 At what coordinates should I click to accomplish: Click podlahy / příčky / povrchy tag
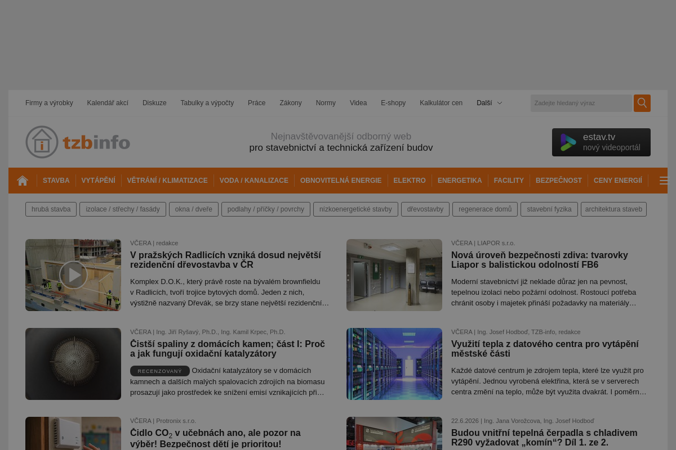pos(266,209)
